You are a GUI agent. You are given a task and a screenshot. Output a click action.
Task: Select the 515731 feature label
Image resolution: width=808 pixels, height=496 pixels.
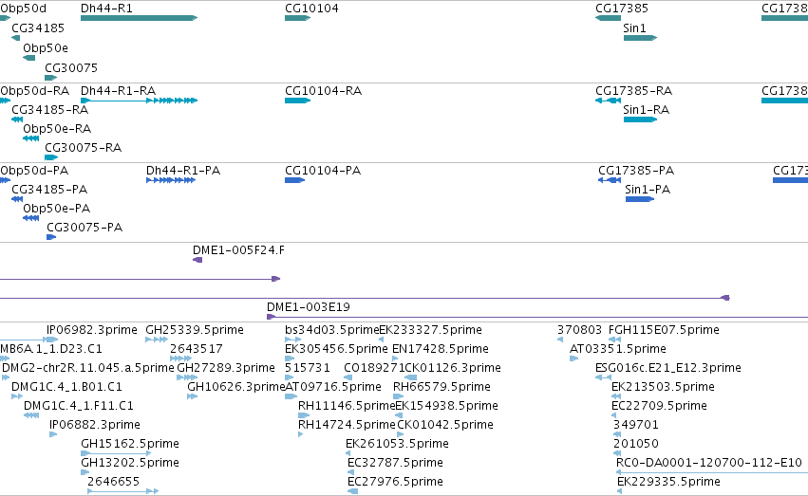[x=307, y=368]
